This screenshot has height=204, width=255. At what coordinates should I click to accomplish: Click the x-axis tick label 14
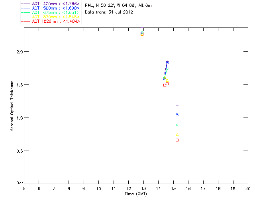point(159,188)
